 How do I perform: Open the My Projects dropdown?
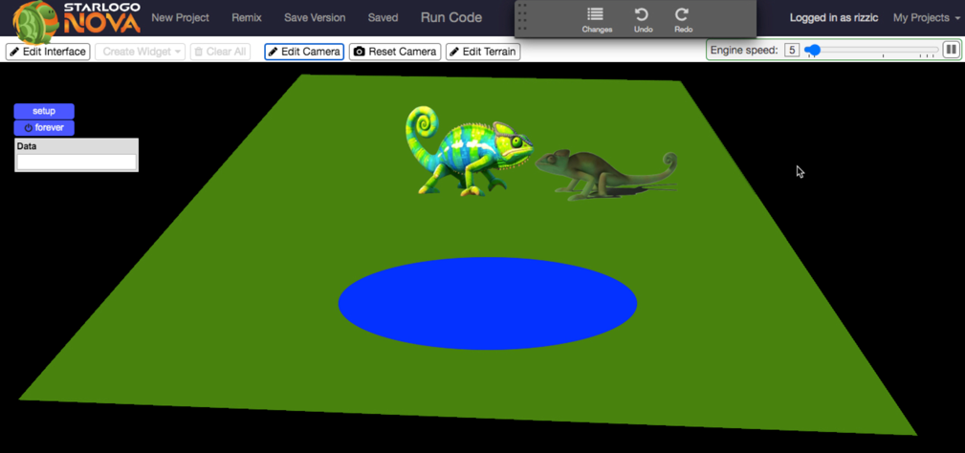pyautogui.click(x=926, y=18)
